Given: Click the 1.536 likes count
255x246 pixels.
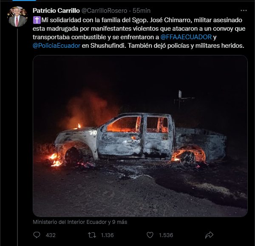Looking at the screenshot, I should (x=166, y=235).
